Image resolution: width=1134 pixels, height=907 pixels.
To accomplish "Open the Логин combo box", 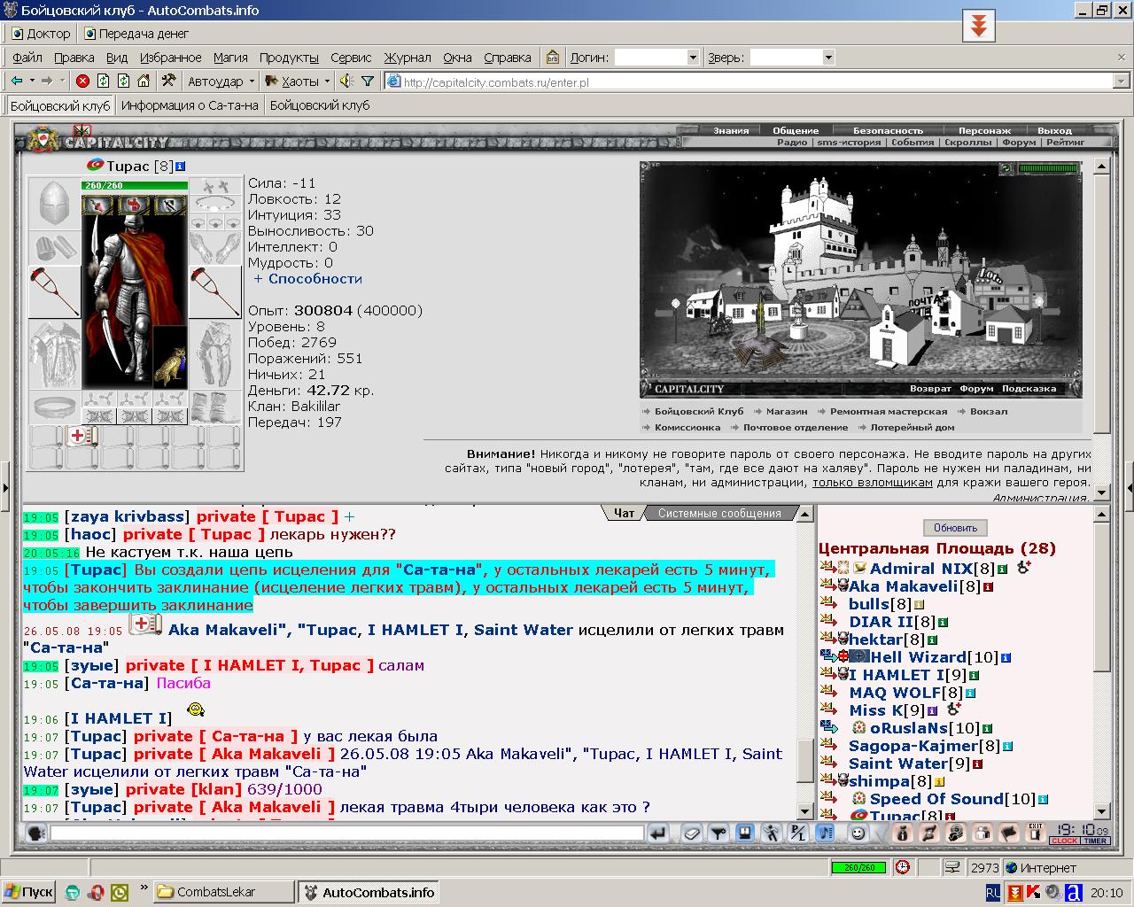I will coord(656,58).
